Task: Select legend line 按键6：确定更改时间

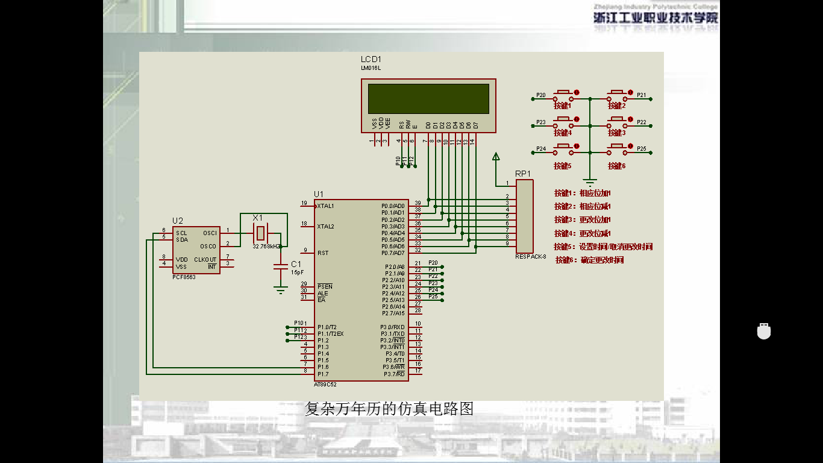Action: (589, 260)
